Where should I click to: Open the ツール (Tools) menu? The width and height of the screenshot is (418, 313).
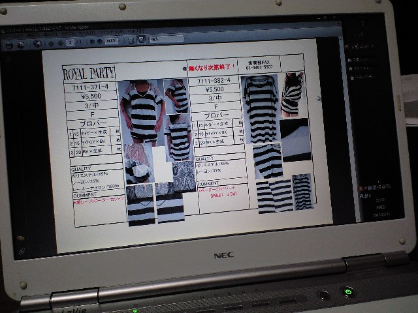pos(88,34)
